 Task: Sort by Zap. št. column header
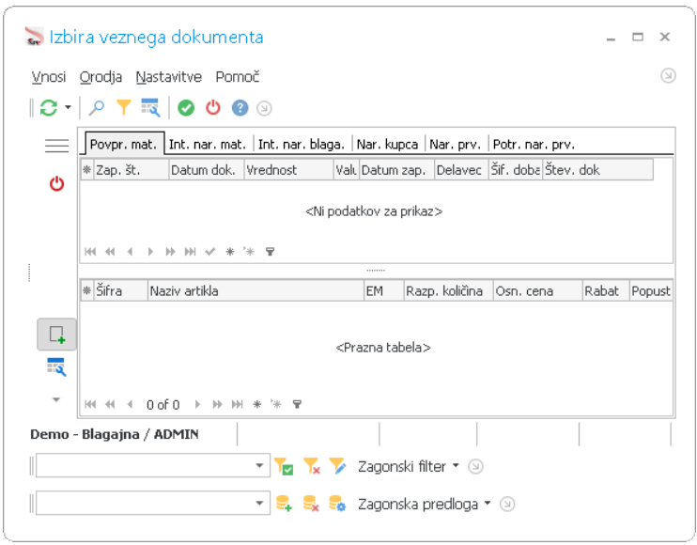point(132,170)
